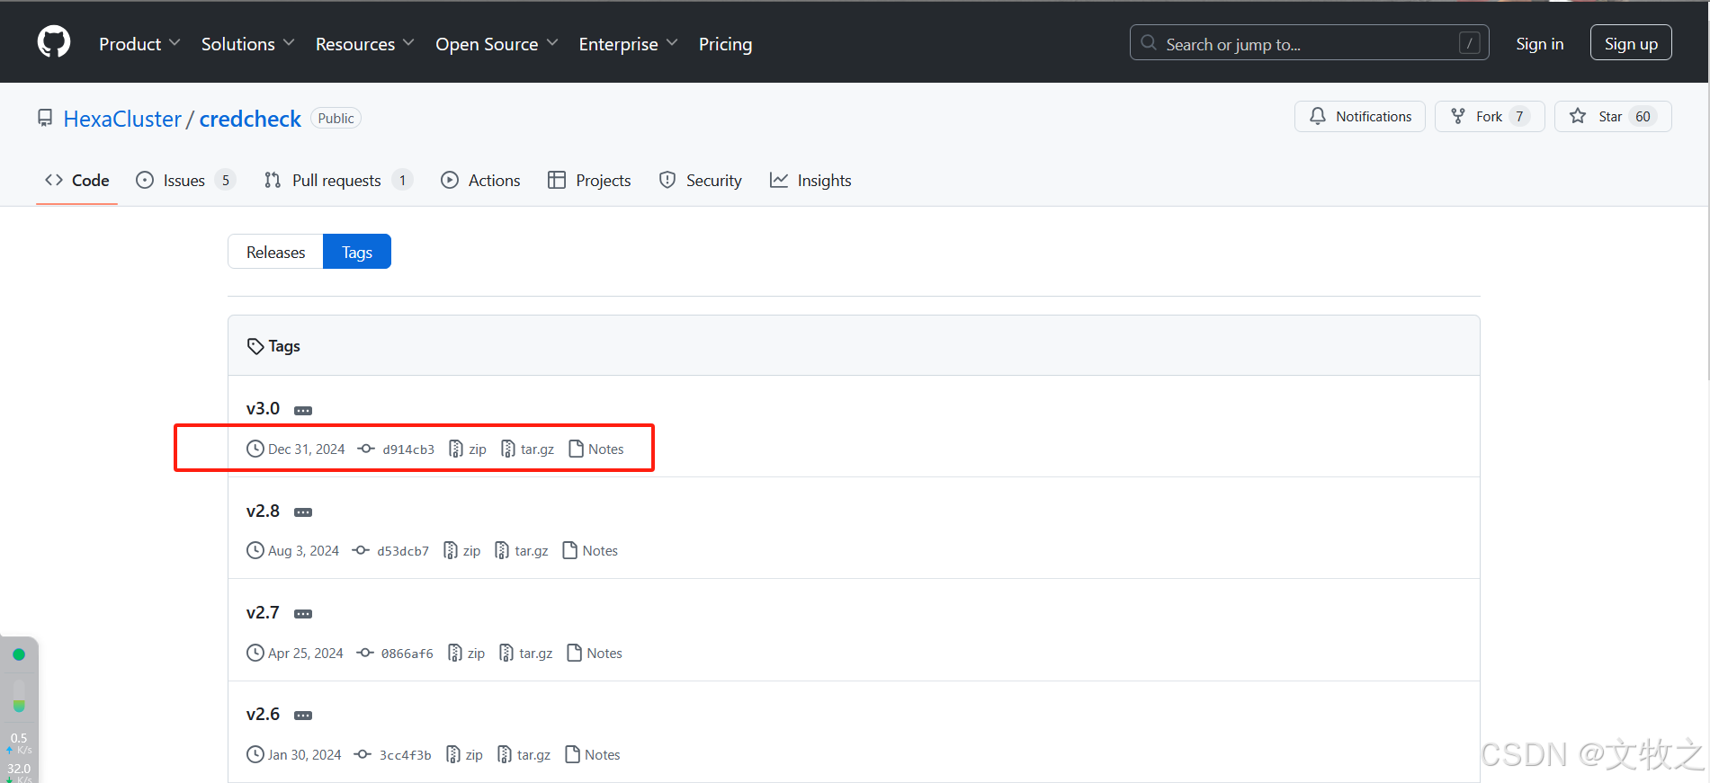
Task: Expand the Resources menu
Action: tap(364, 44)
